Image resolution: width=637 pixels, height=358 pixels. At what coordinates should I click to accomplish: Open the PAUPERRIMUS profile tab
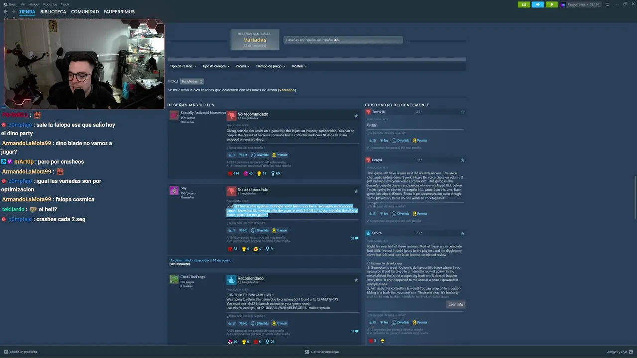(x=119, y=12)
